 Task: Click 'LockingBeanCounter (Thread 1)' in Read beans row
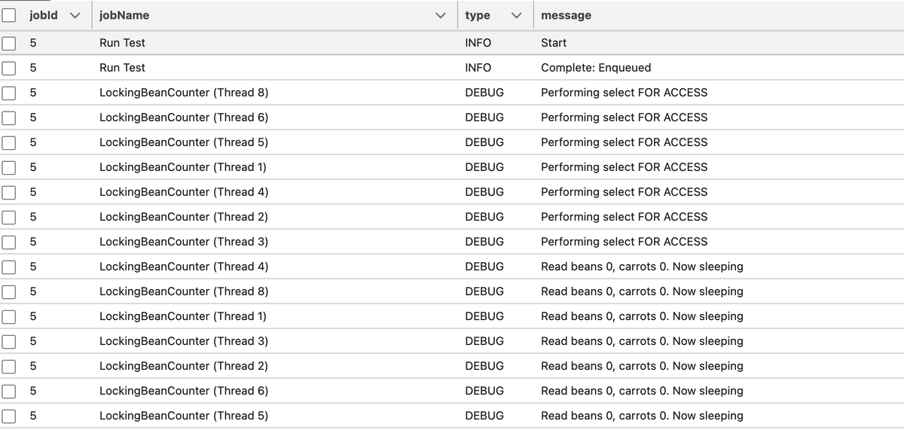coord(183,316)
